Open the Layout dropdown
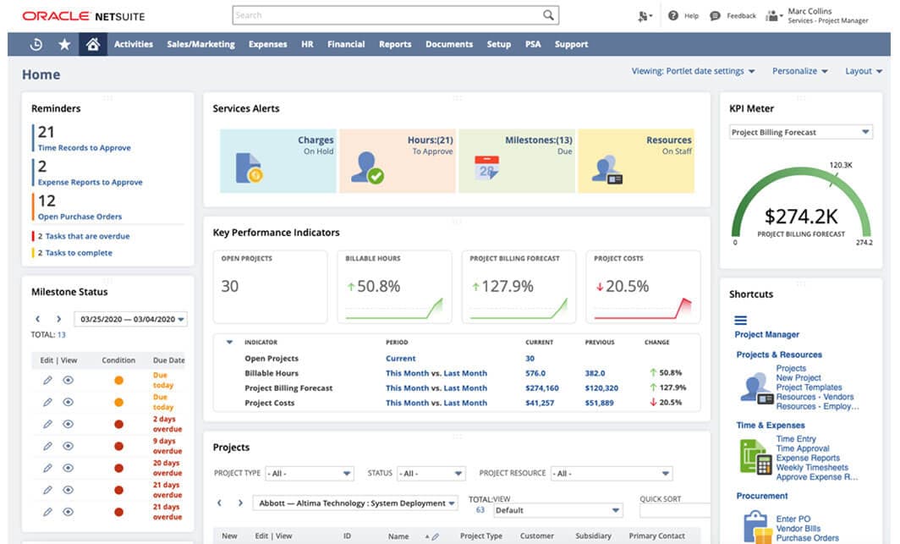The width and height of the screenshot is (900, 544). click(x=864, y=71)
